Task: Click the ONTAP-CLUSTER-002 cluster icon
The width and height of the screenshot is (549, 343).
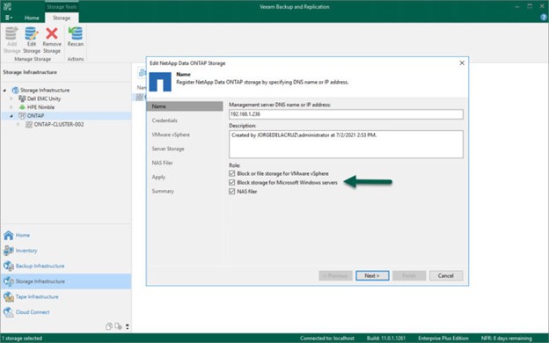Action: click(x=29, y=124)
